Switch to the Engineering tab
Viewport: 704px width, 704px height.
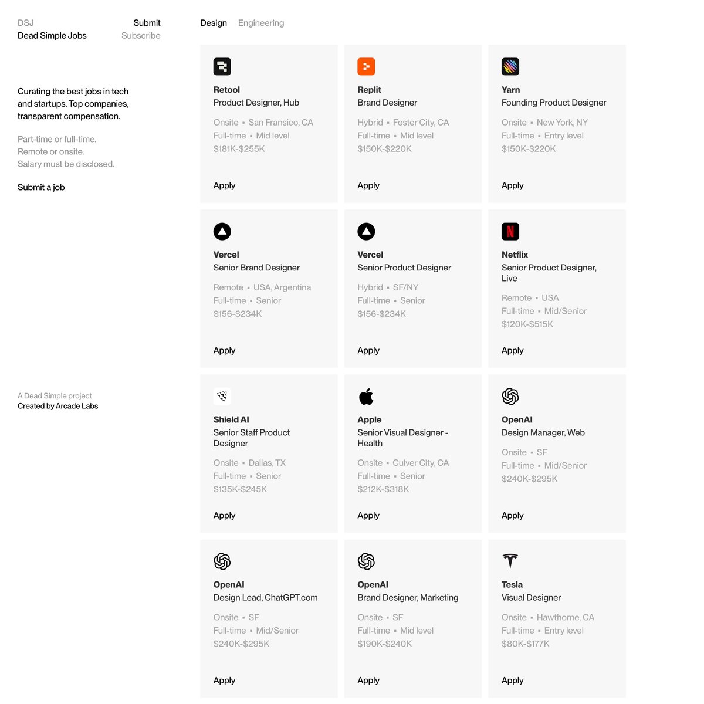click(x=261, y=23)
